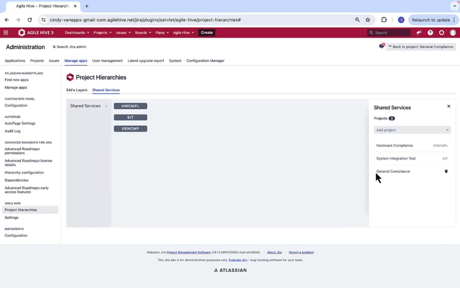Click the Agile Hive 3 logo
This screenshot has height=288, width=460.
coord(36,33)
